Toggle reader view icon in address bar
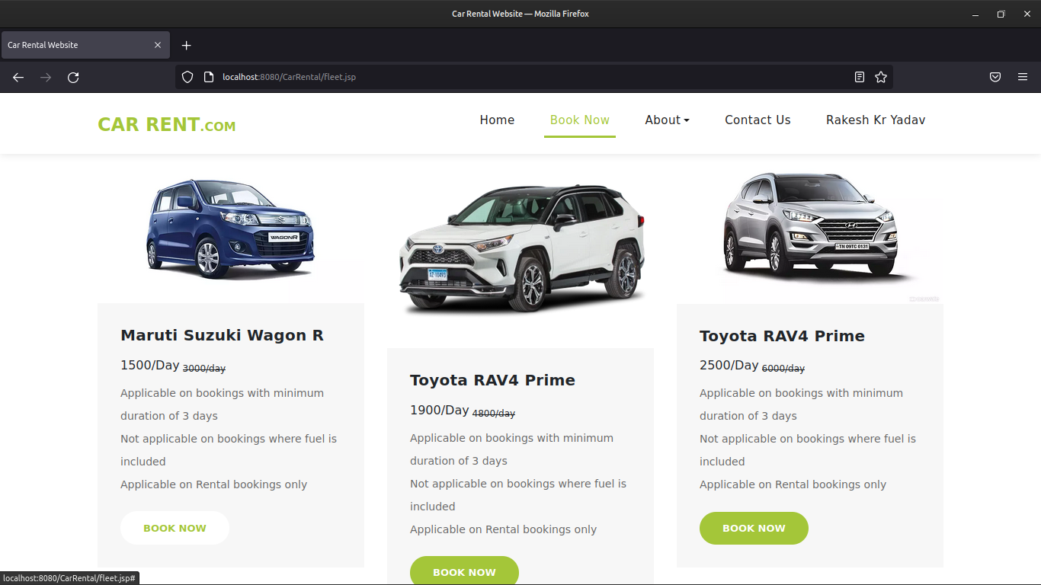The height and width of the screenshot is (585, 1041). (x=860, y=77)
